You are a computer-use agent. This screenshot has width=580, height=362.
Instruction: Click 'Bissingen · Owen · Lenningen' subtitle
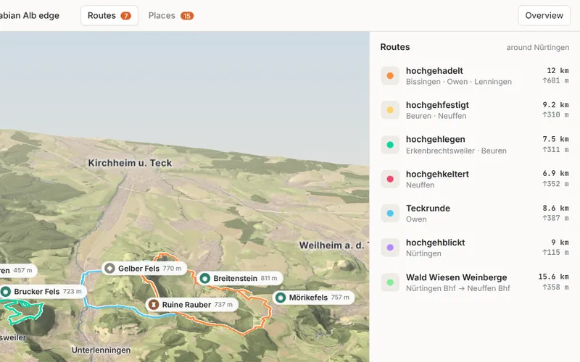[459, 82]
